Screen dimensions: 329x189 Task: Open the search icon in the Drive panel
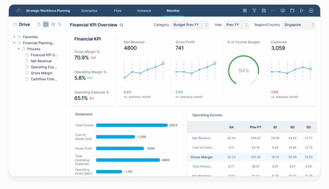pyautogui.click(x=59, y=24)
